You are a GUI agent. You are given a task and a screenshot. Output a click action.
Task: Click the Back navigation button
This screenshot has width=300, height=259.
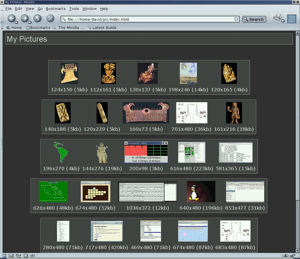11,18
